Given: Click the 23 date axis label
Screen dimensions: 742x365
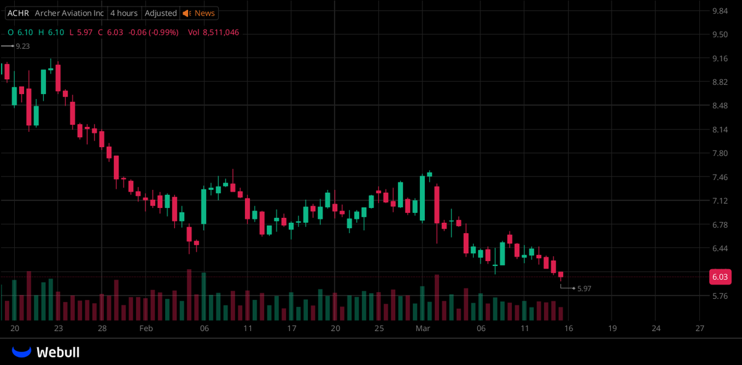Looking at the screenshot, I should click(58, 328).
